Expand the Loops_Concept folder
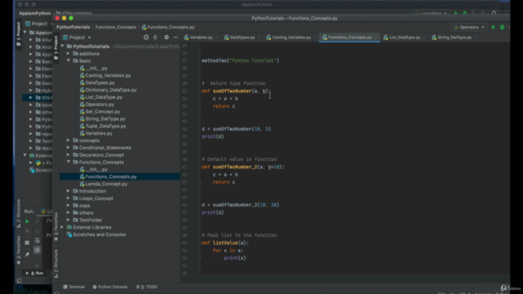This screenshot has height=294, width=523. 69,198
